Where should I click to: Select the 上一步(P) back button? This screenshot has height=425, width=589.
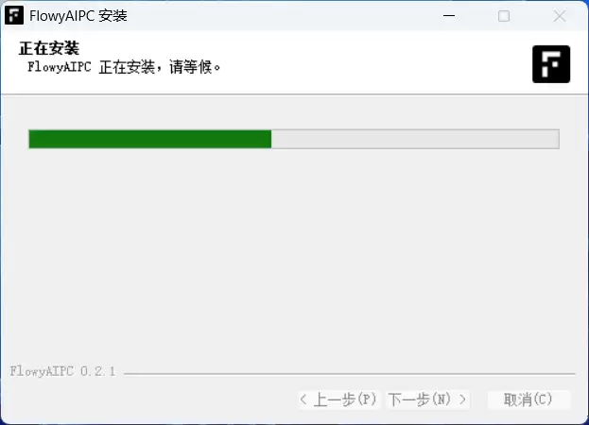click(x=339, y=399)
